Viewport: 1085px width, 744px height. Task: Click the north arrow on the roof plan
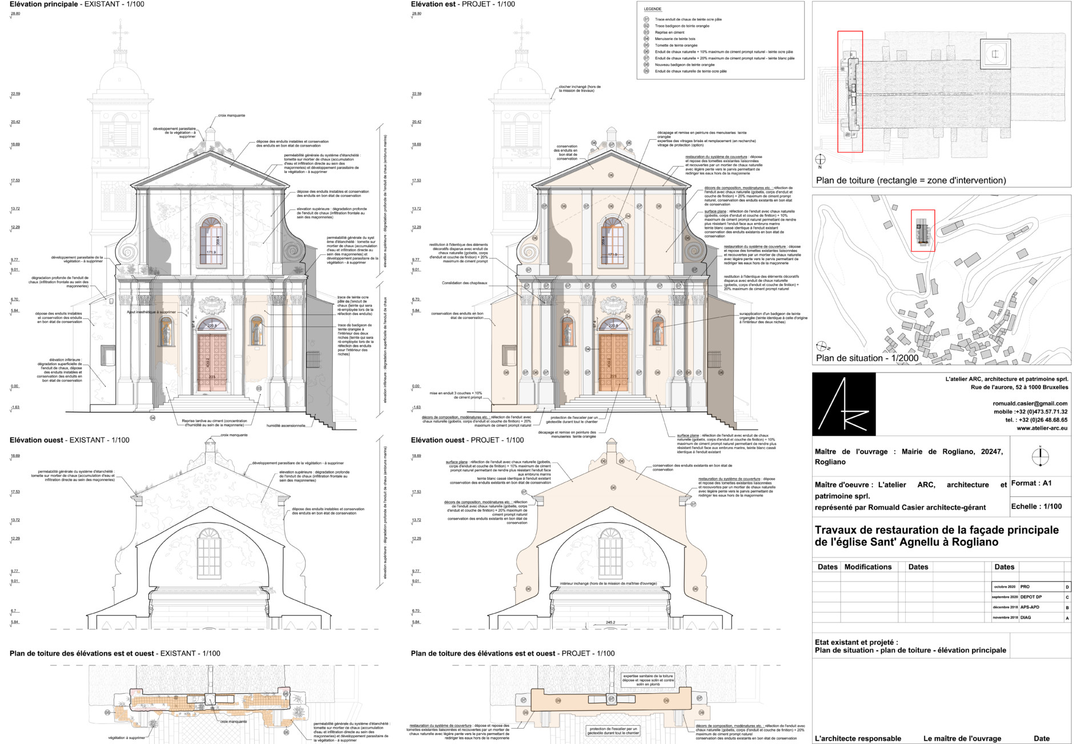click(820, 160)
